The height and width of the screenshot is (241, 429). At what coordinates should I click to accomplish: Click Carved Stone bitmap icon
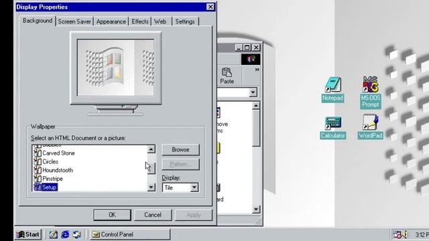tap(38, 153)
